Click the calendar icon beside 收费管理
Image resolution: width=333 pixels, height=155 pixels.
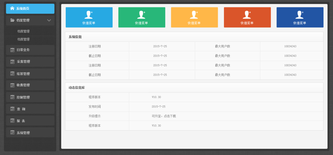[12, 85]
